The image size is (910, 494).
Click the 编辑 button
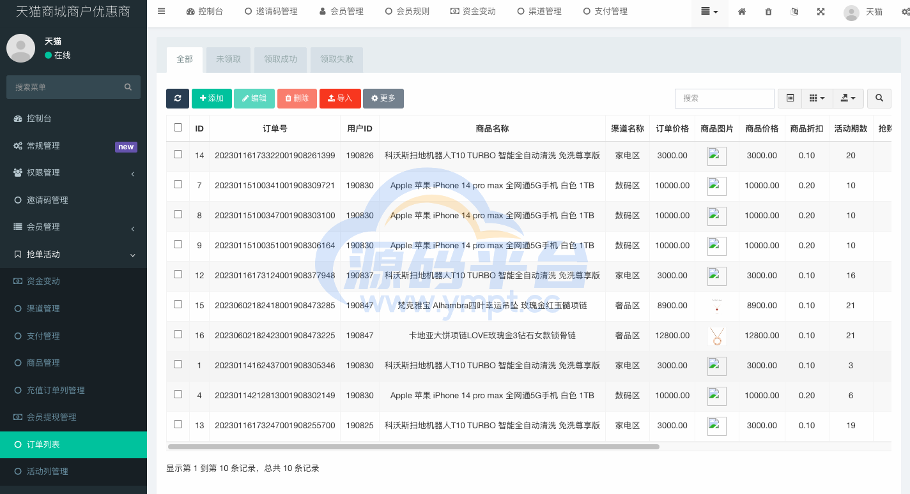coord(254,98)
